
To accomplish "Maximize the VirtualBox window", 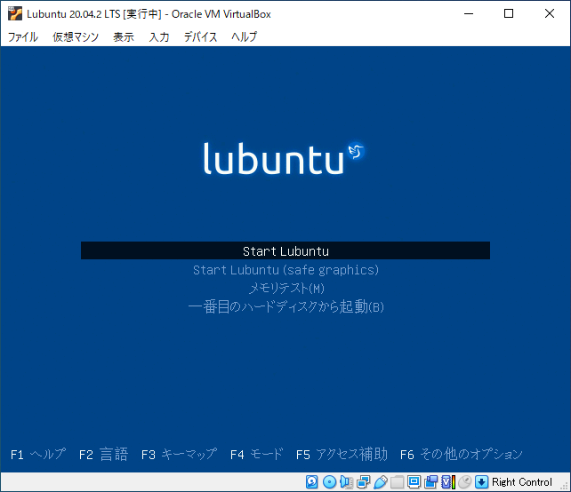I will pyautogui.click(x=509, y=14).
